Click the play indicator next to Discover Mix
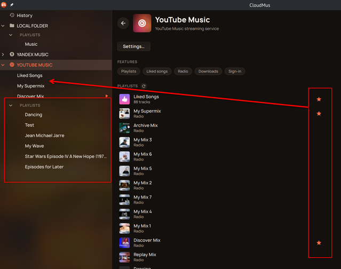 [x=107, y=96]
